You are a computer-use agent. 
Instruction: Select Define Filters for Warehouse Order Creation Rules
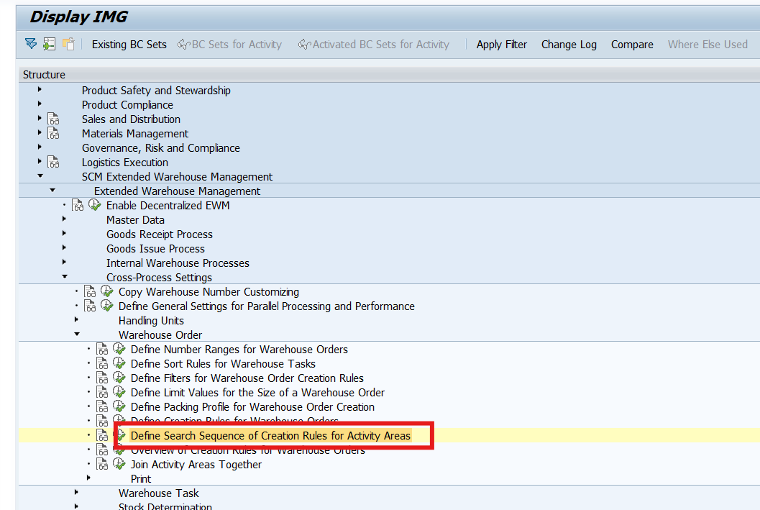(247, 378)
